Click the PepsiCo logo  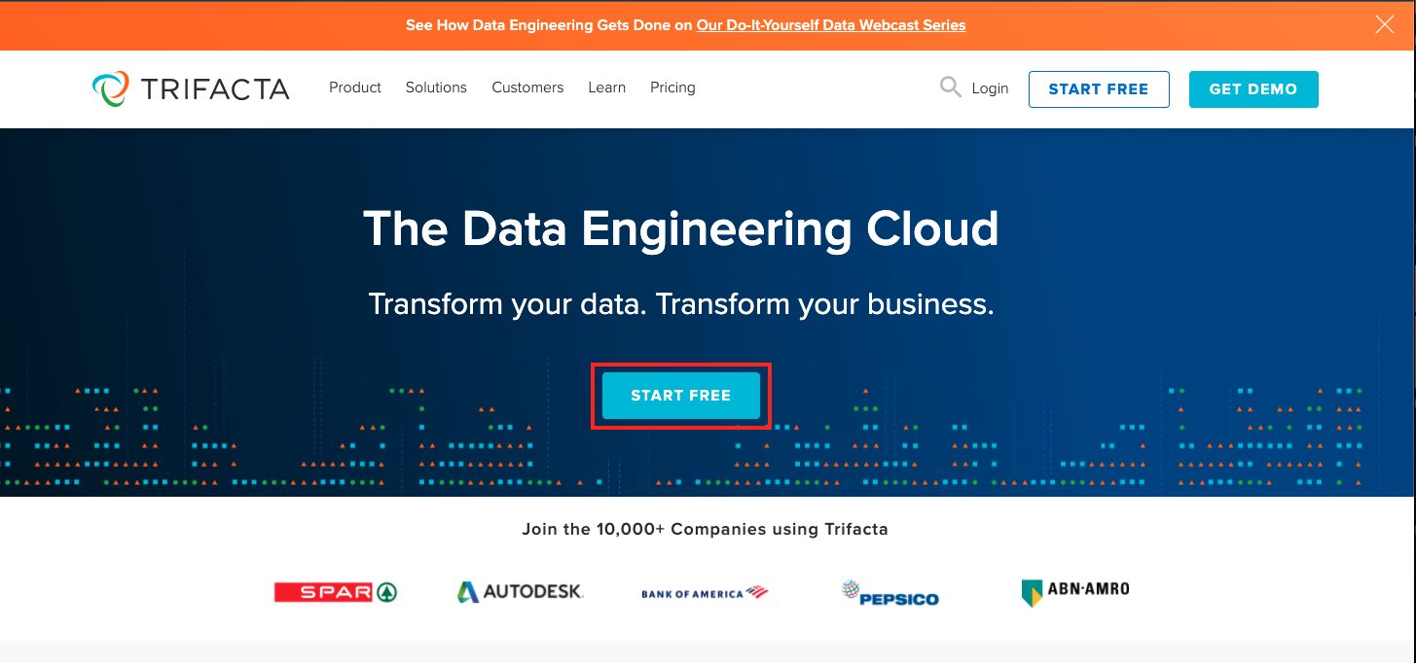[890, 592]
